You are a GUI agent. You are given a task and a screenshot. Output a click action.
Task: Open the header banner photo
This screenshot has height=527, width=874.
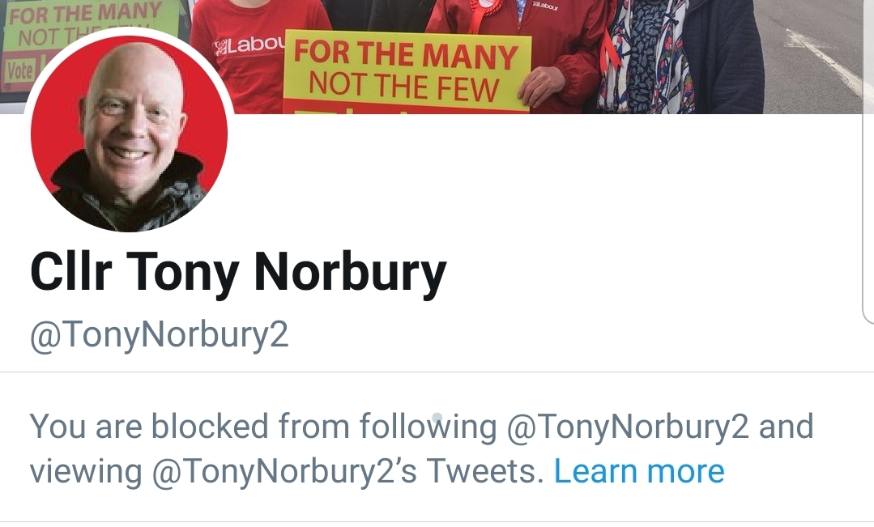[x=437, y=57]
